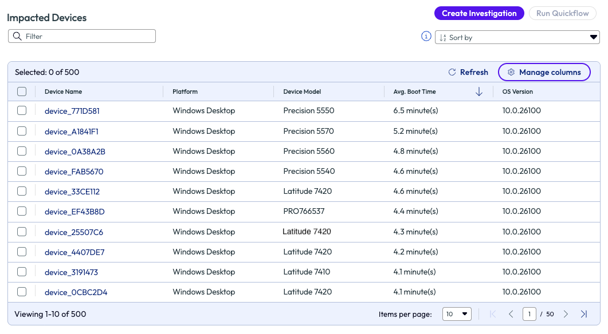Screen dimensions: 608x334
Task: Click the info icon beside Sort by
Action: 426,37
